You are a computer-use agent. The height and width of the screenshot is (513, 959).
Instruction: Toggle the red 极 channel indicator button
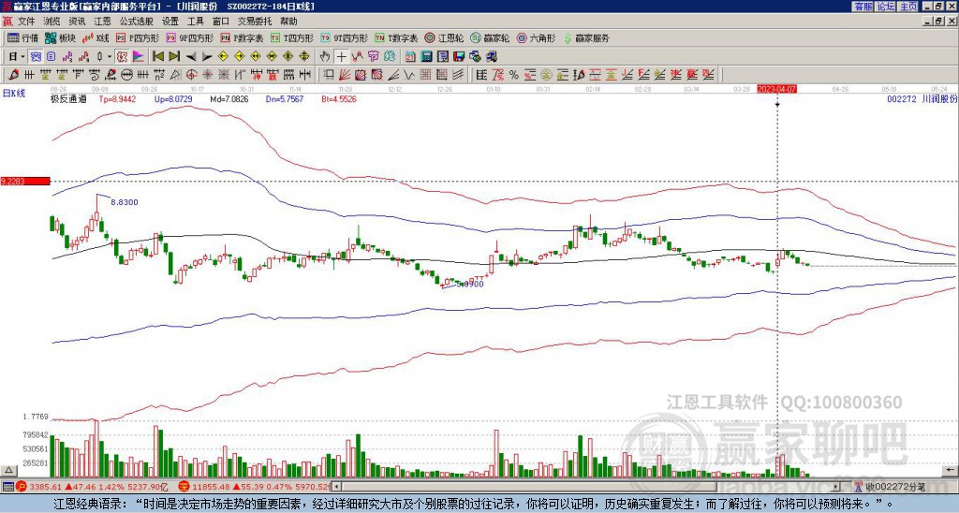click(x=122, y=56)
